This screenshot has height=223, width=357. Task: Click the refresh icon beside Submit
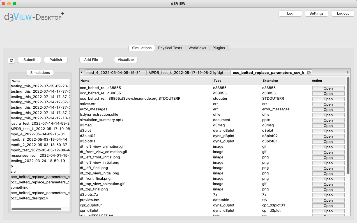click(x=11, y=60)
